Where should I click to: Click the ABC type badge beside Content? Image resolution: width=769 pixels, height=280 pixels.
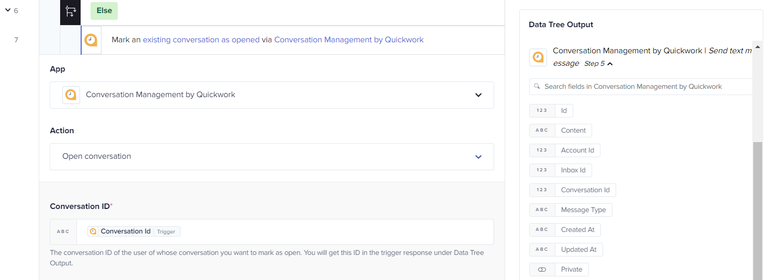coord(542,131)
